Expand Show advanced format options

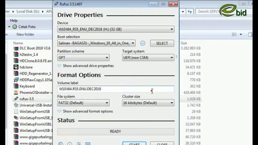coord(85,111)
